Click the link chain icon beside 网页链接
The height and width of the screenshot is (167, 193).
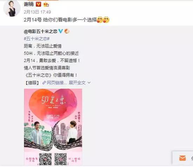44,83
